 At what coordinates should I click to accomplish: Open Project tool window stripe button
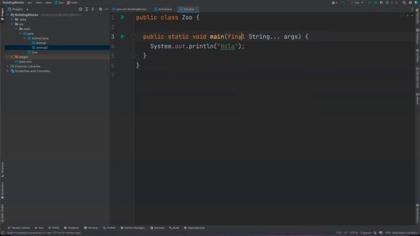(3, 13)
